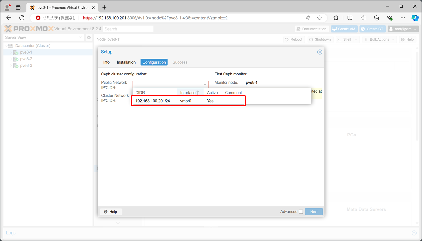This screenshot has height=241, width=422.
Task: Open the split screen icon
Action: (350, 18)
